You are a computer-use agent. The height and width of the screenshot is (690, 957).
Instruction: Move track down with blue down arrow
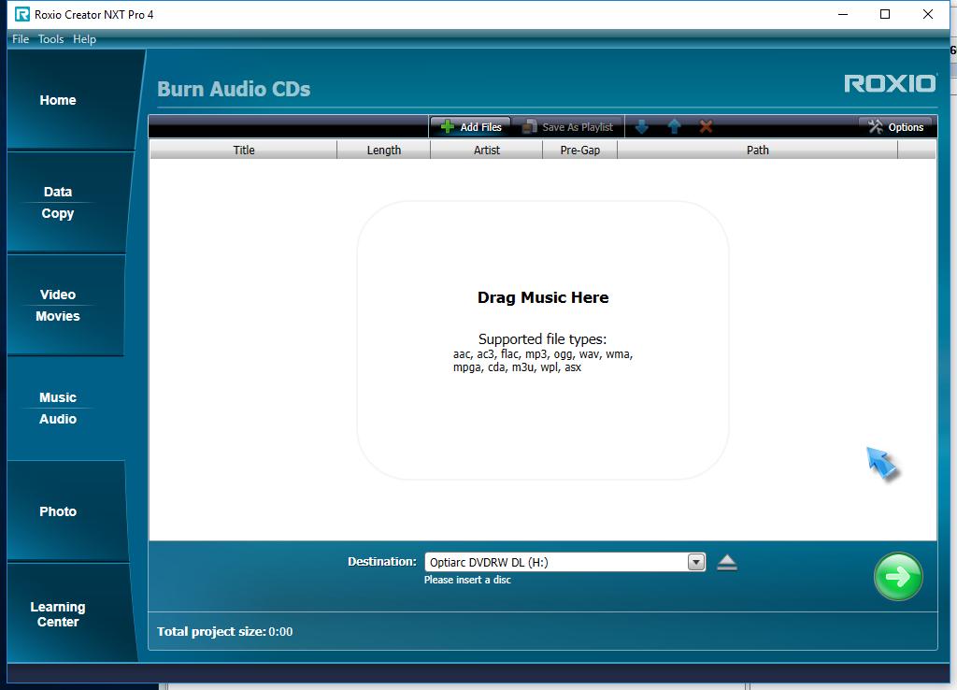pyautogui.click(x=641, y=127)
